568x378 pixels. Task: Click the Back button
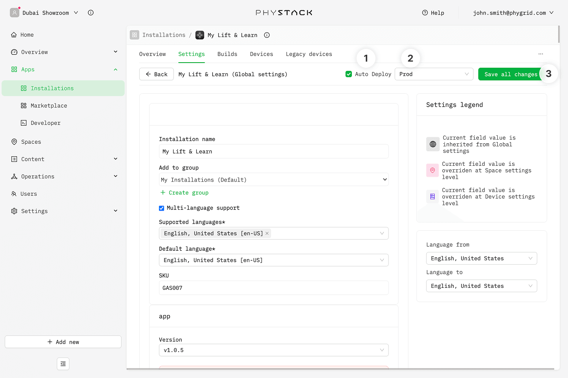tap(157, 74)
